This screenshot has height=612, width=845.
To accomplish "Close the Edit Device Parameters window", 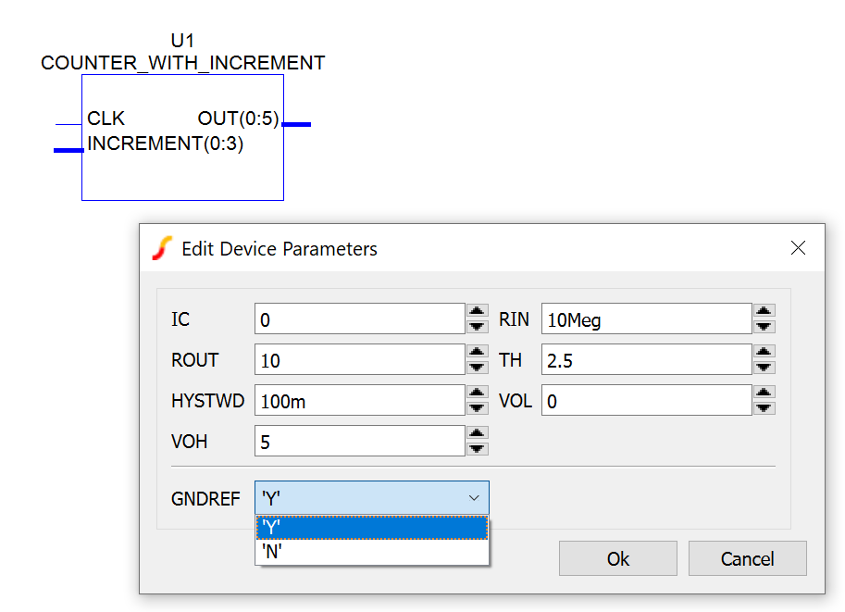I will (x=798, y=248).
